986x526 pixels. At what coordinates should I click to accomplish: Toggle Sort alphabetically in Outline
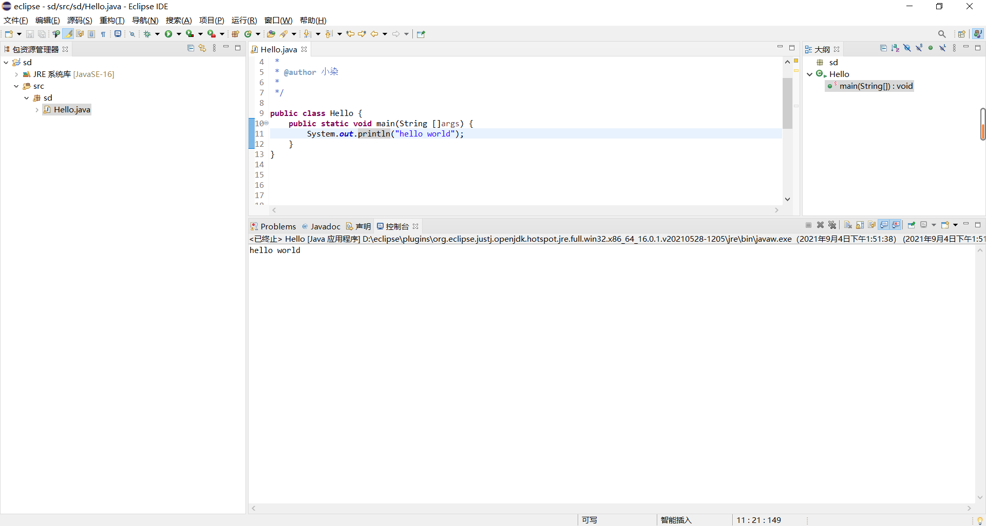tap(895, 48)
